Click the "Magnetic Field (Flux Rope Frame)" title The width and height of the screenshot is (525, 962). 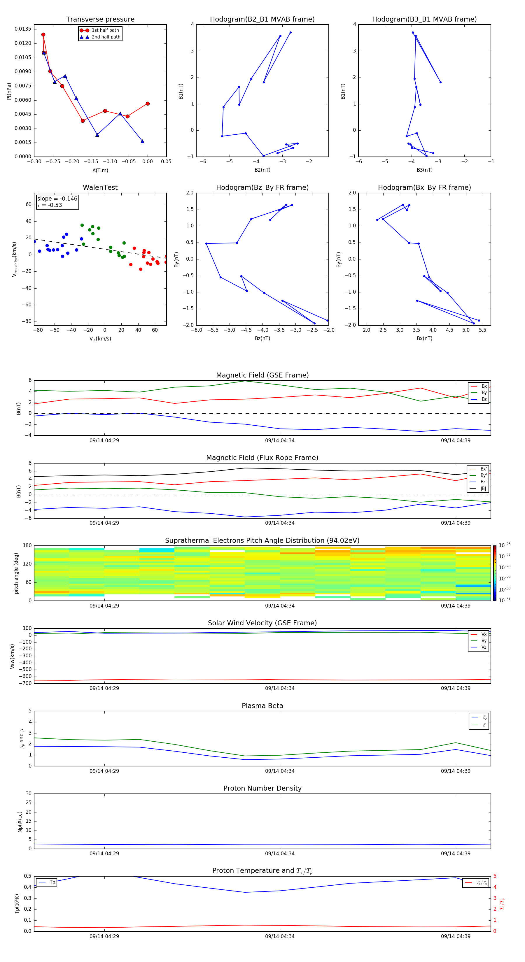pyautogui.click(x=262, y=458)
